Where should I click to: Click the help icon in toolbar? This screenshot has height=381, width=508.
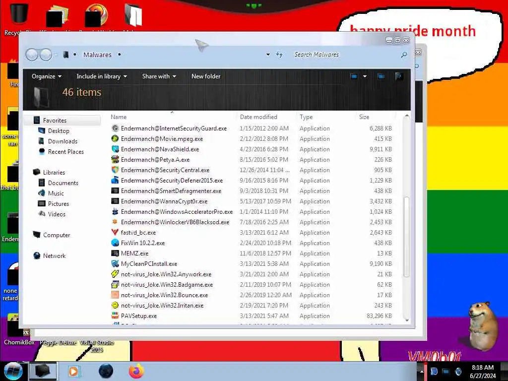[x=399, y=76]
